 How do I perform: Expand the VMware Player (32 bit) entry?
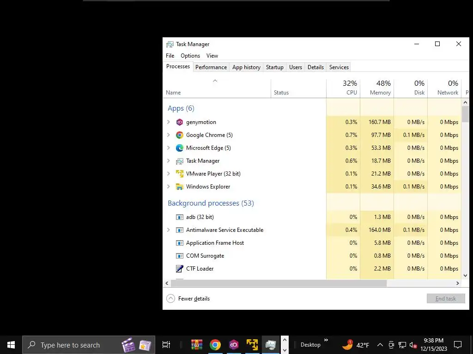click(x=169, y=174)
